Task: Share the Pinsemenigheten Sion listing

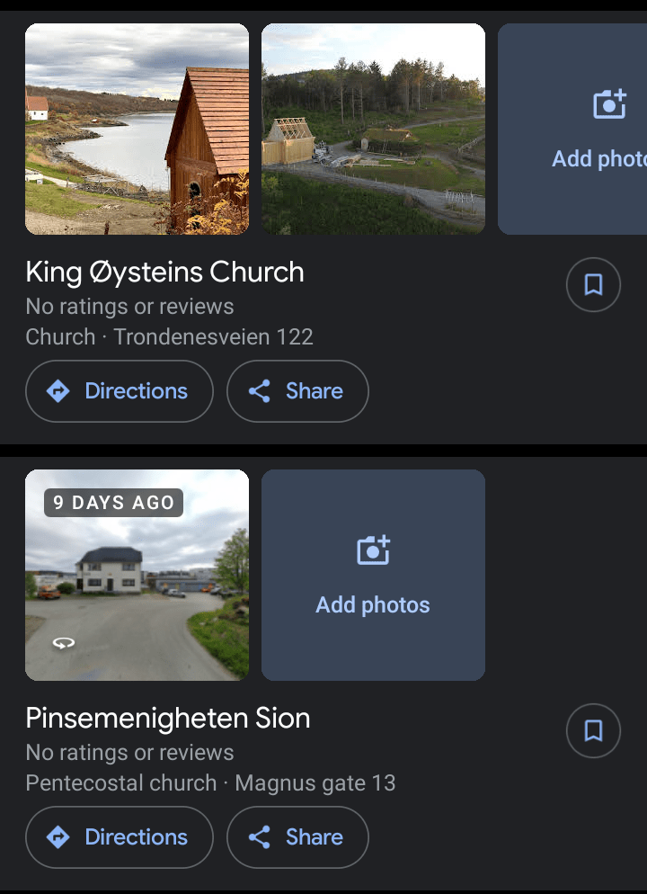Action: [x=297, y=837]
